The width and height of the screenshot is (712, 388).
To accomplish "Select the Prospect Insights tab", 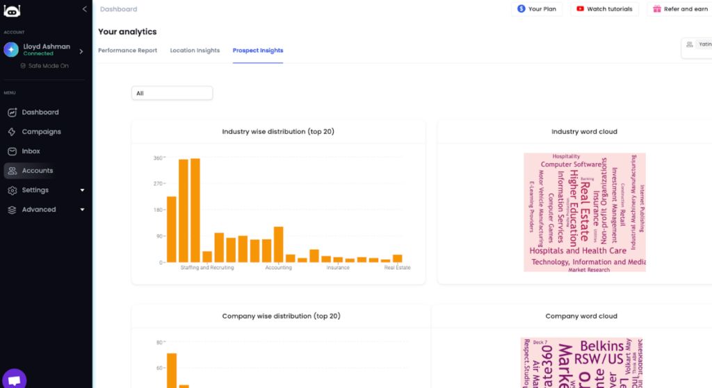I will pyautogui.click(x=258, y=51).
